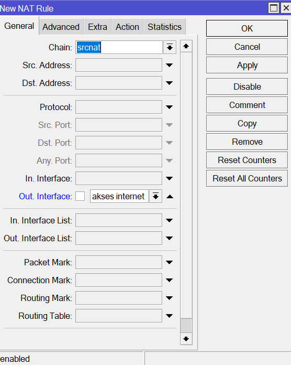Click the Apply button

click(x=247, y=66)
